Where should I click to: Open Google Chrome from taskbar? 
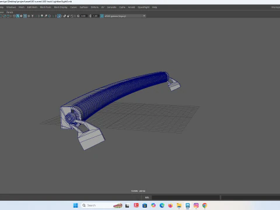pyautogui.click(x=205, y=205)
